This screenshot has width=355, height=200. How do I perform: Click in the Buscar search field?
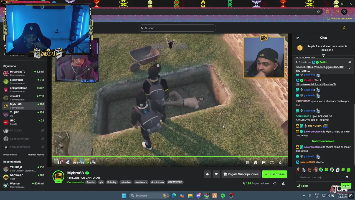point(177,28)
